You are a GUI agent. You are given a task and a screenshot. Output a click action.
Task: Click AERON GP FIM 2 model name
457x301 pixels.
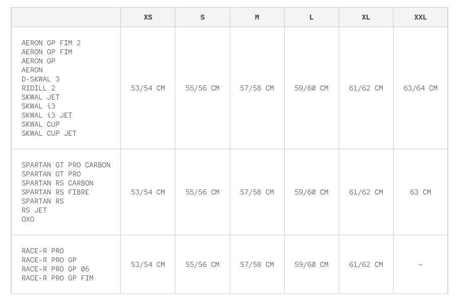point(51,43)
